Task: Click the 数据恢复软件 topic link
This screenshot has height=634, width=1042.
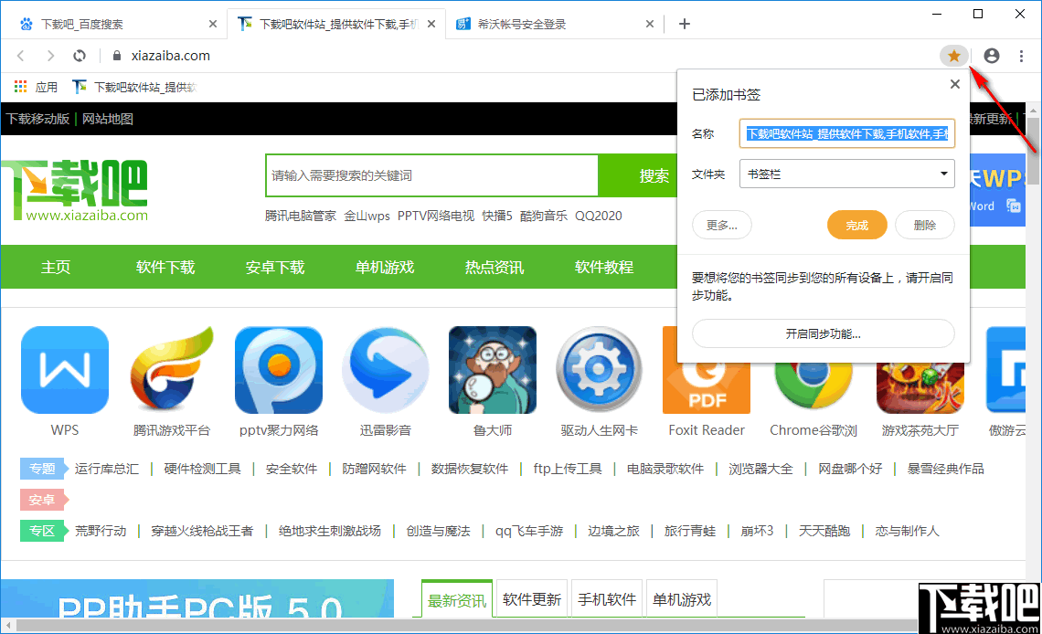Action: 470,469
